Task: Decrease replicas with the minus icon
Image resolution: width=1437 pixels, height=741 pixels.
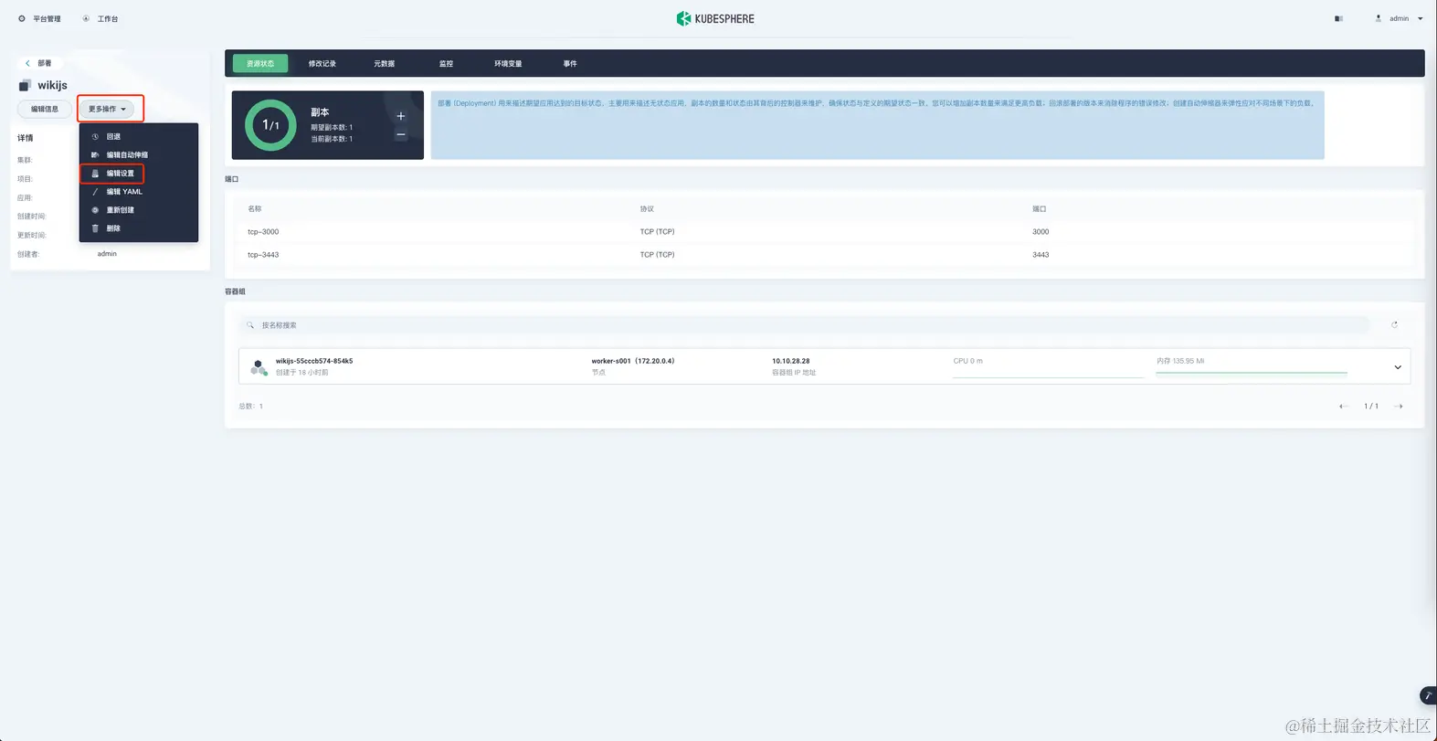Action: point(400,134)
